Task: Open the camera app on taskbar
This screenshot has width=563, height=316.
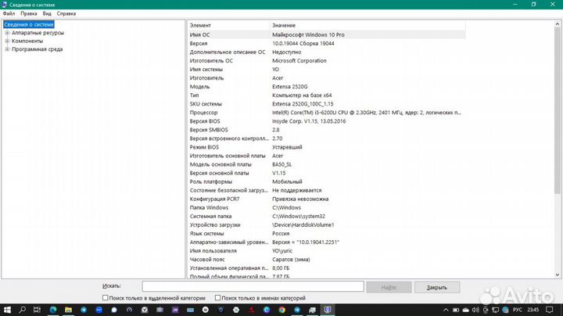Action: 160,310
